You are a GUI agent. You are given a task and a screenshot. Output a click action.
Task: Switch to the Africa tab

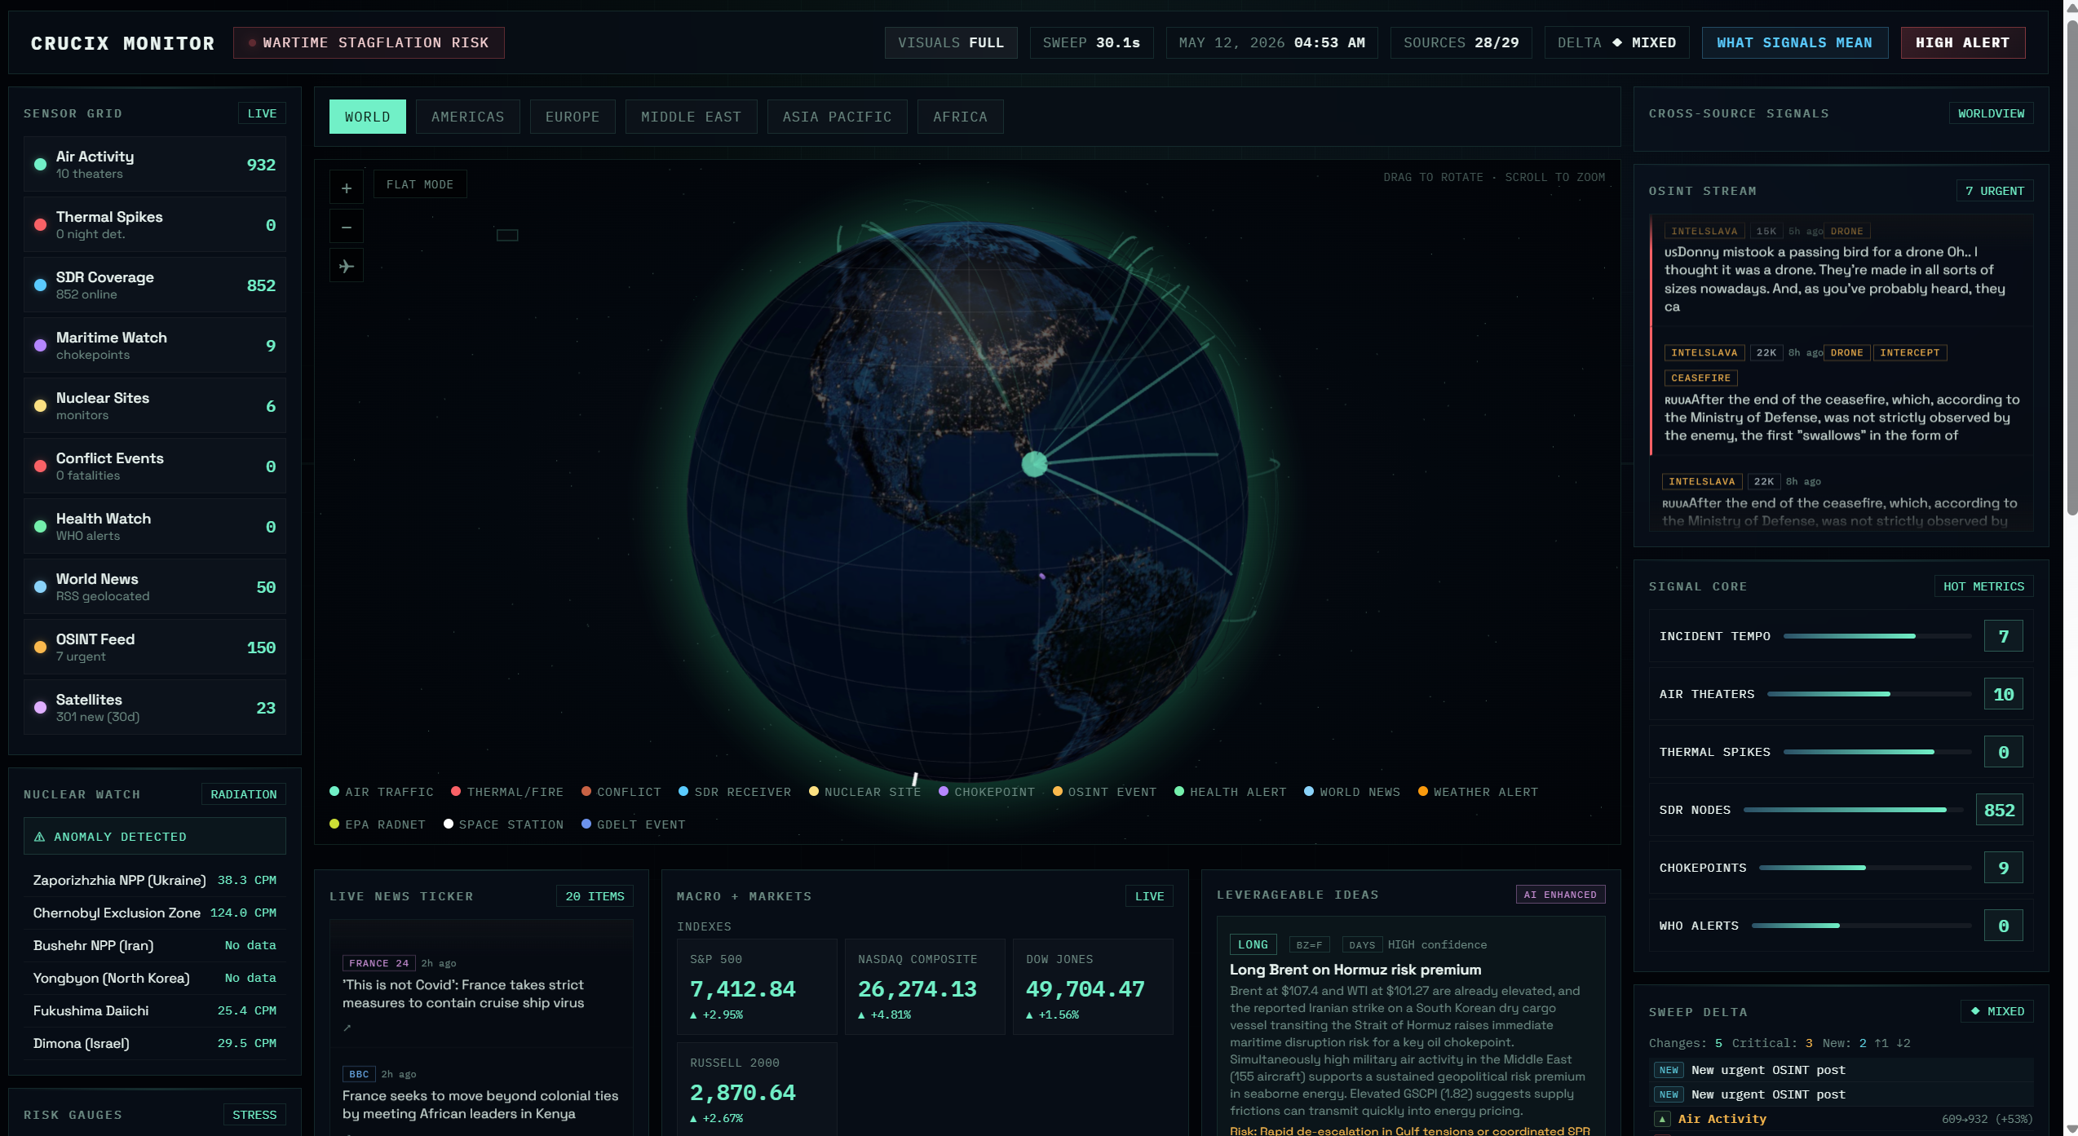[x=961, y=117]
